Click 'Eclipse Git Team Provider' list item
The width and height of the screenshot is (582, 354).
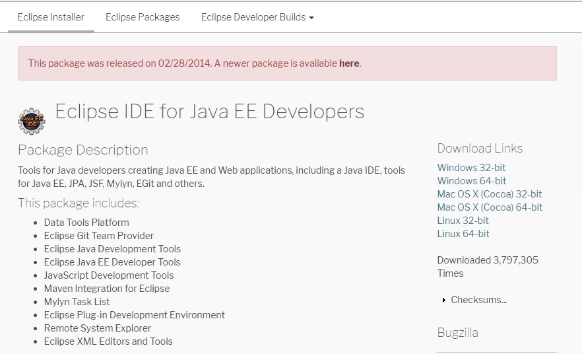pos(99,236)
